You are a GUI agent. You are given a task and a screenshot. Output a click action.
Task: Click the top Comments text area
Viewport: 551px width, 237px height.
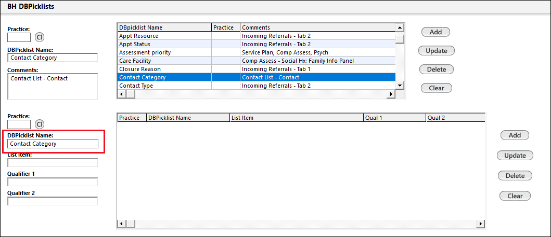(x=53, y=86)
